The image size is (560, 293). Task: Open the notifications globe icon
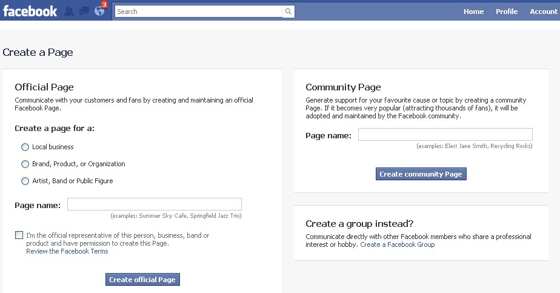99,12
